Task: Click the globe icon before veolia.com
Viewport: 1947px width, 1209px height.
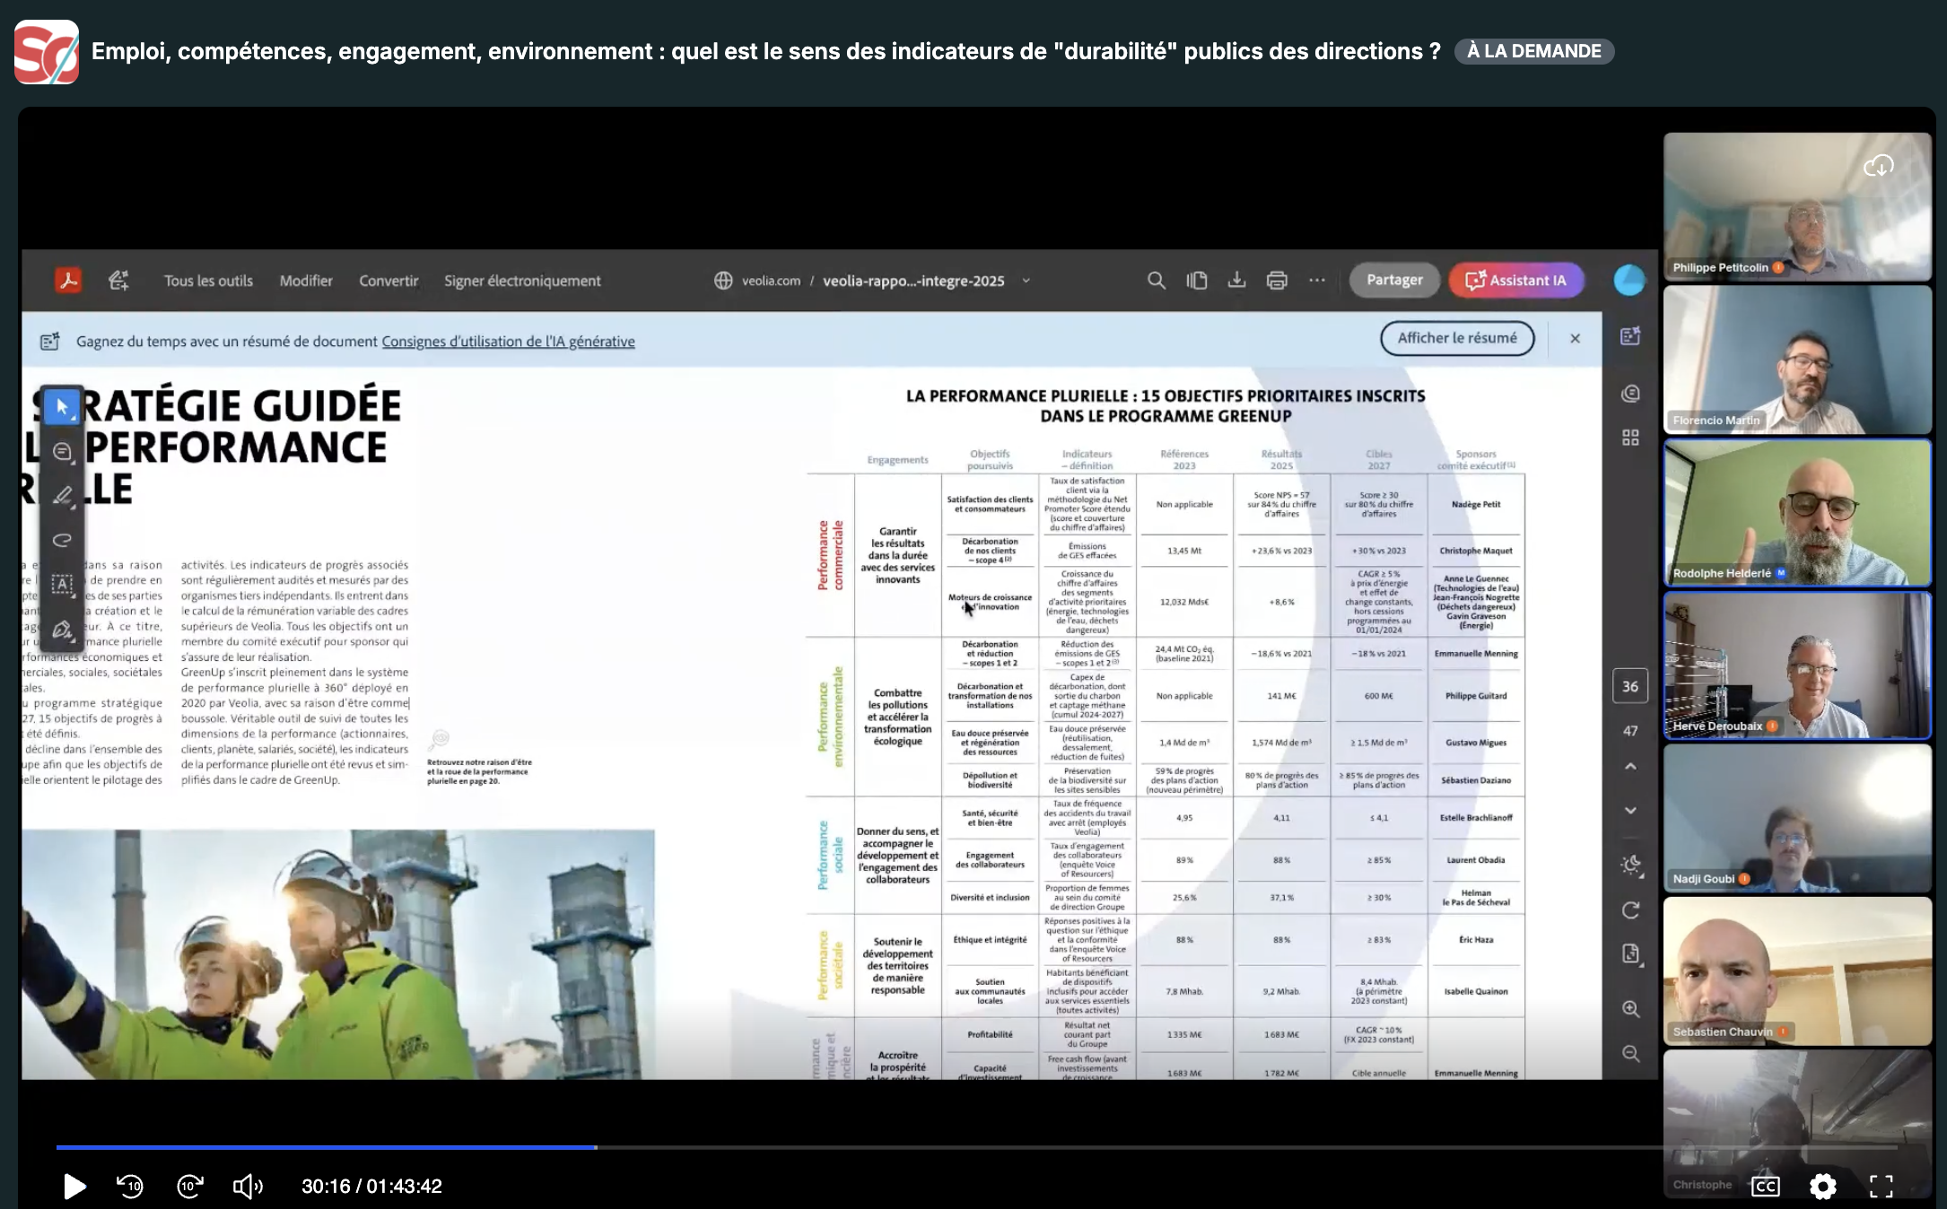Action: [x=723, y=281]
